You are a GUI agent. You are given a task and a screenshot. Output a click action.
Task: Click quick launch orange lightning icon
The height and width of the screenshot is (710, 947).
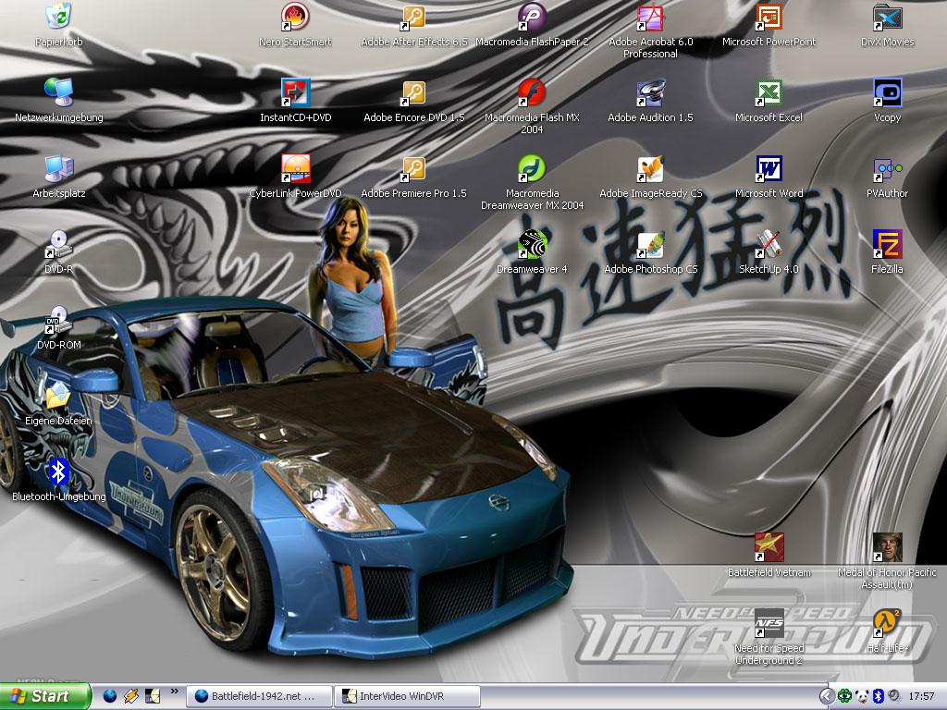pos(131,696)
